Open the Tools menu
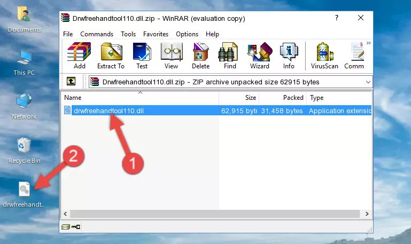411x244 pixels. click(128, 34)
